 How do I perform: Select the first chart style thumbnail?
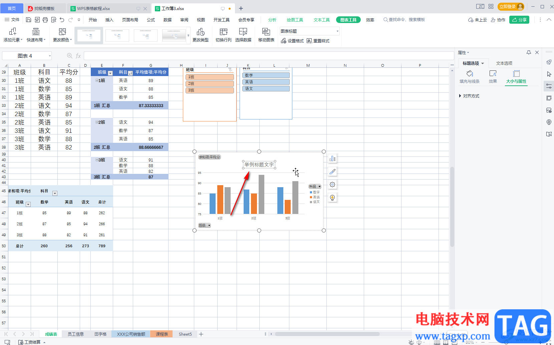[x=88, y=35]
